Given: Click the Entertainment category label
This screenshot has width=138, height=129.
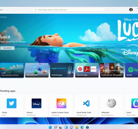Looking at the screenshot, I should (x=31, y=115).
